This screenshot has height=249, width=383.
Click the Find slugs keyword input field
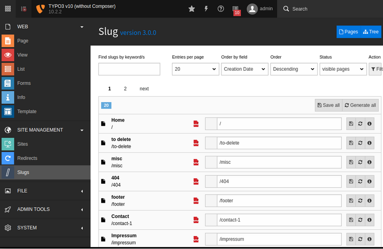coord(129,69)
